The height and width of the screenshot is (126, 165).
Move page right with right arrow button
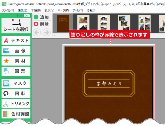tap(46, 33)
